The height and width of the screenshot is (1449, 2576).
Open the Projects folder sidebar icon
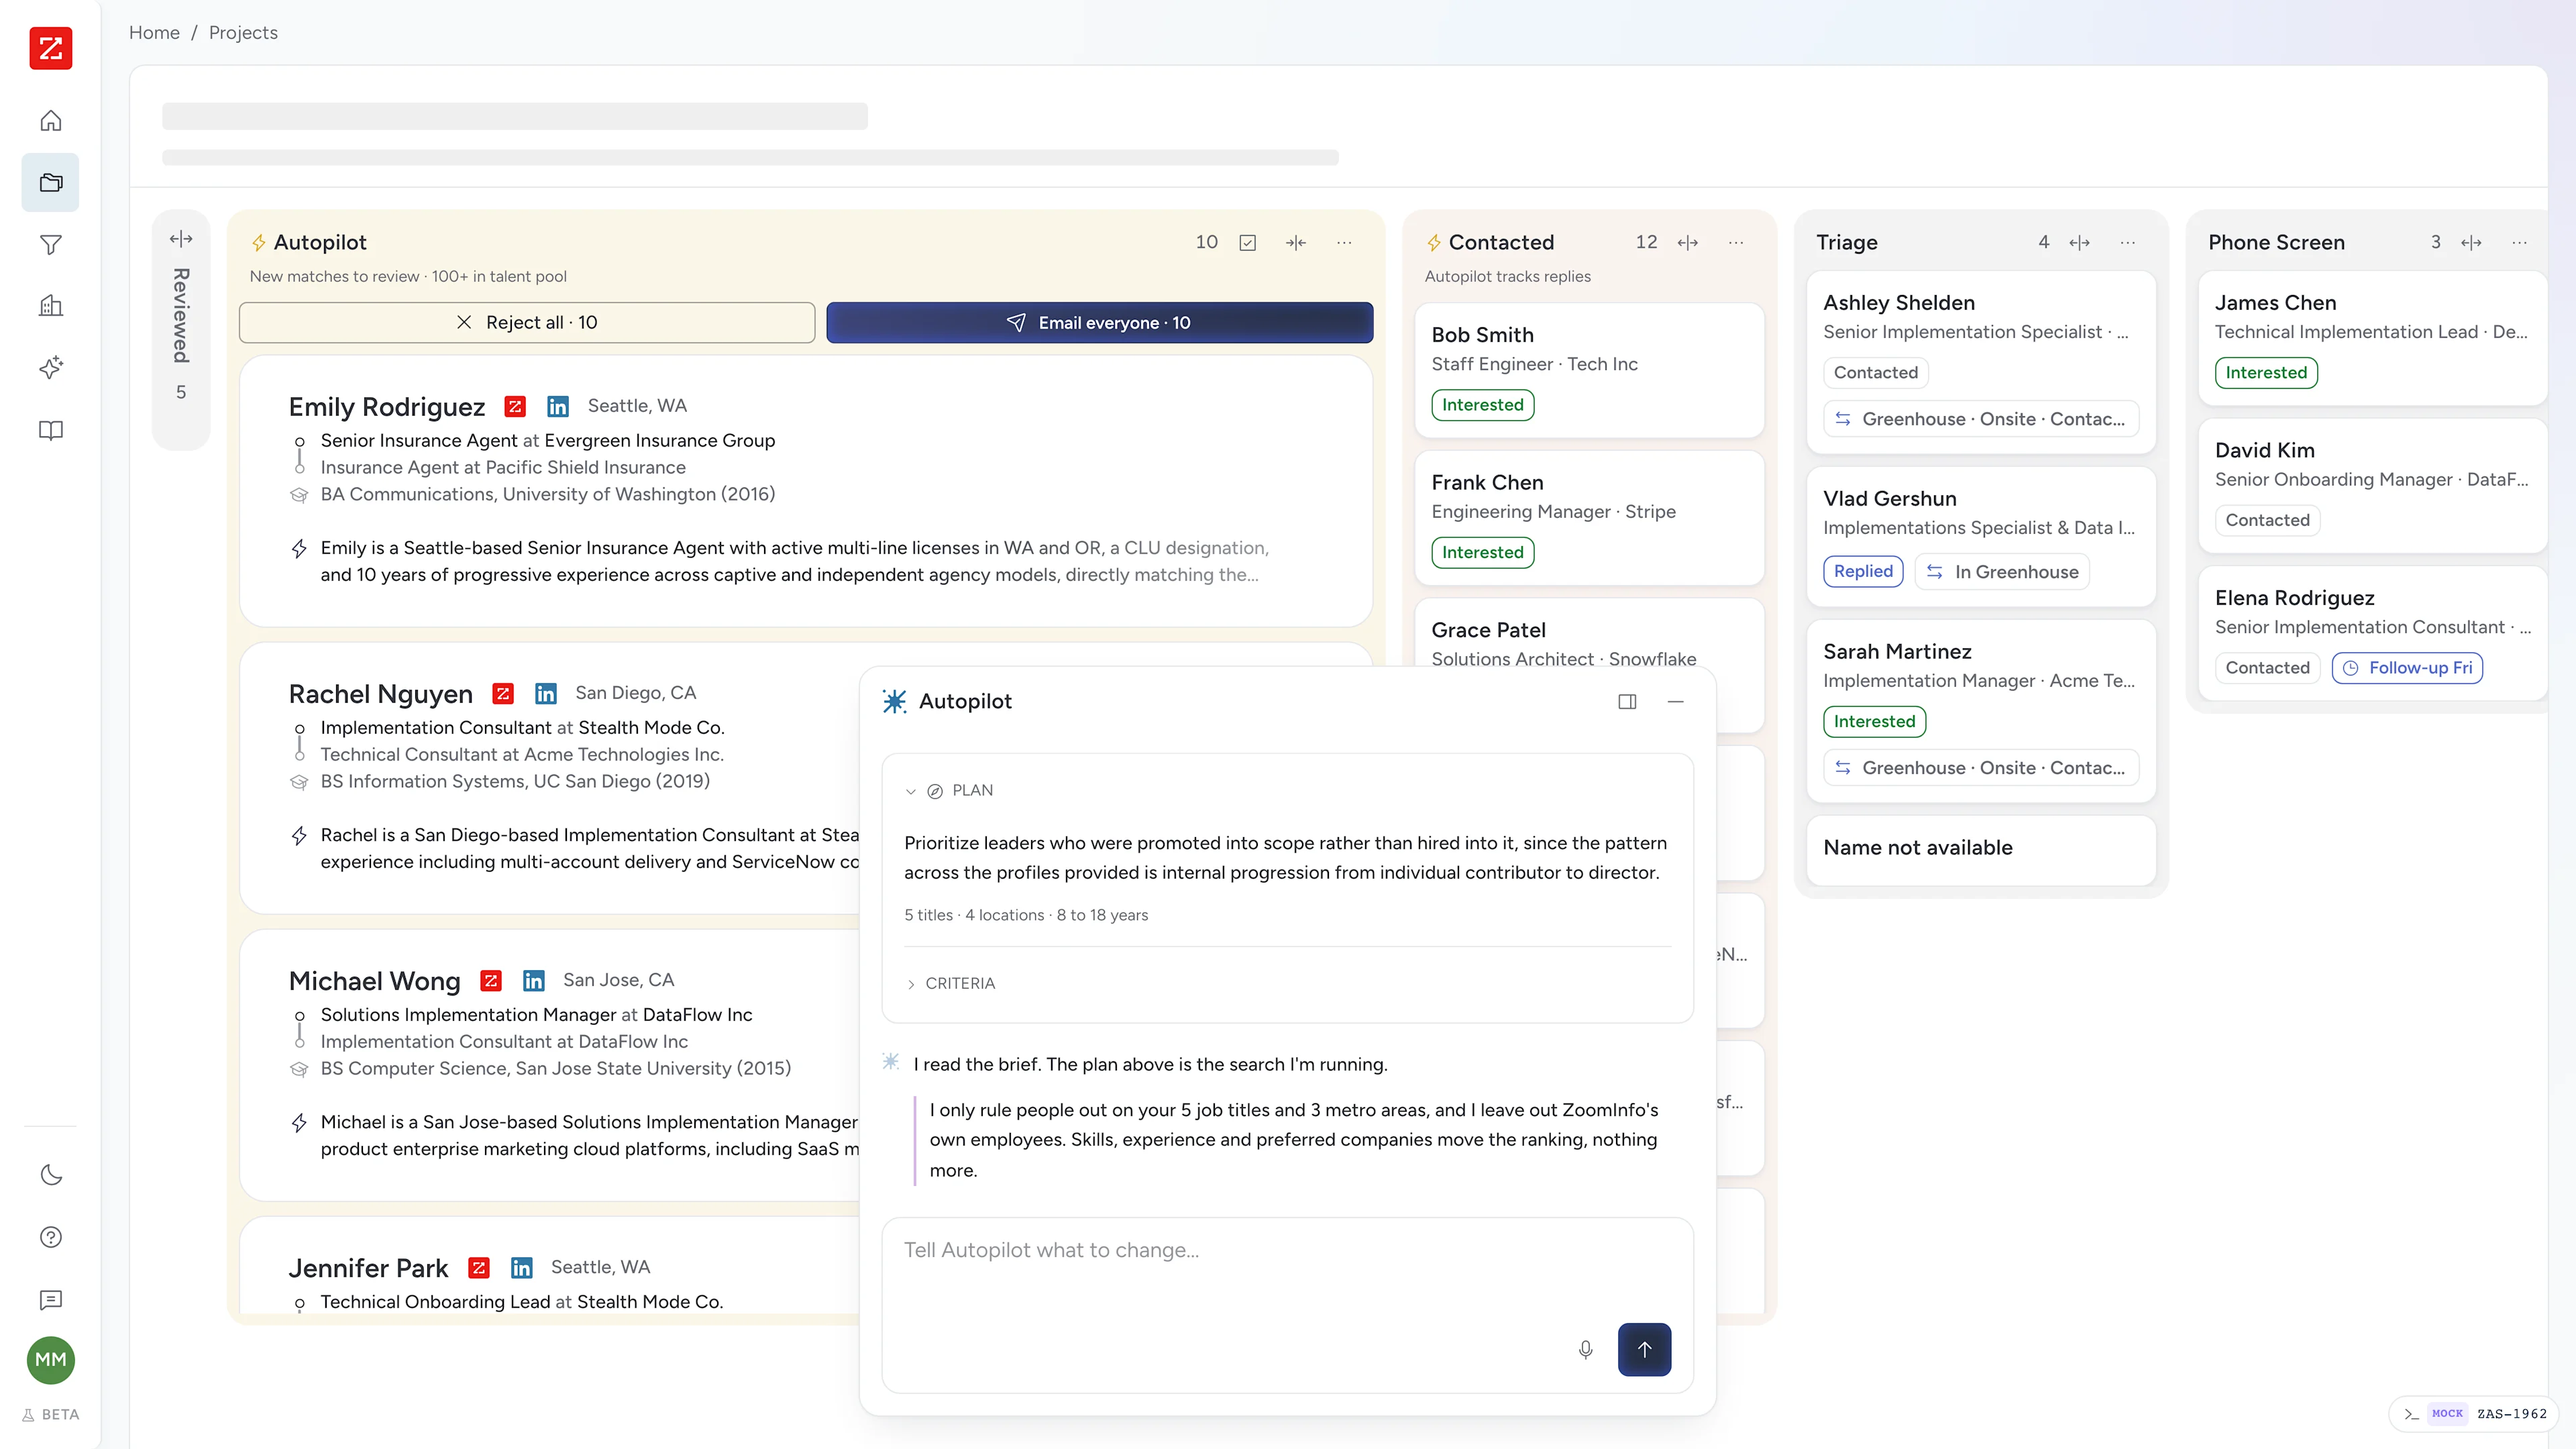51,183
